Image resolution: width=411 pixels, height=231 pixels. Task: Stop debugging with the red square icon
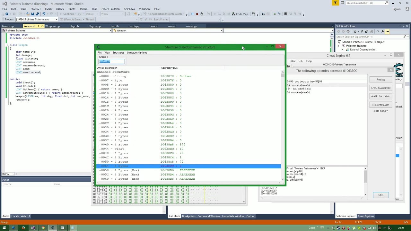tap(197, 14)
